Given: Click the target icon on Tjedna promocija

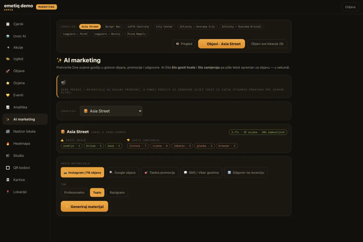Looking at the screenshot, I should 146,172.
